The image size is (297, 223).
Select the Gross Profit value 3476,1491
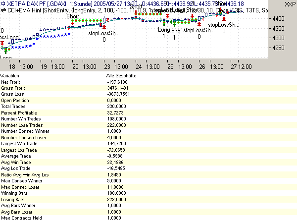[x=118, y=87]
